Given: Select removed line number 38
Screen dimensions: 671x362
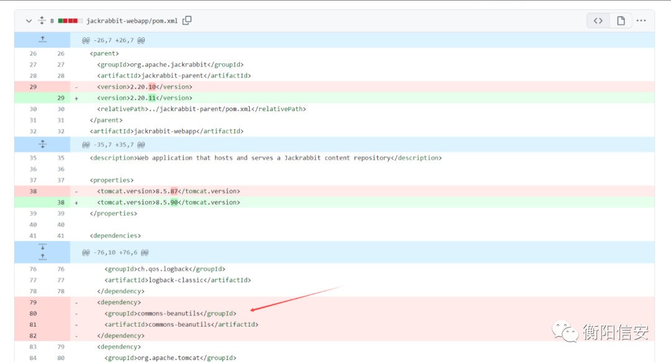Looking at the screenshot, I should click(33, 192).
